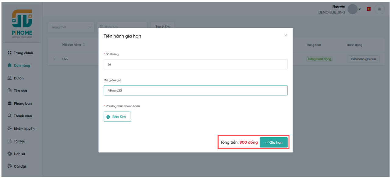Focus the Mã giảm giá input field
This screenshot has height=178, width=391.
[195, 90]
